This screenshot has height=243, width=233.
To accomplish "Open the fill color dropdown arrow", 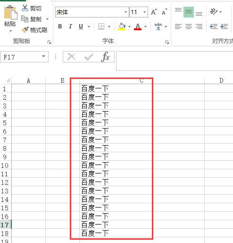I will 129,26.
